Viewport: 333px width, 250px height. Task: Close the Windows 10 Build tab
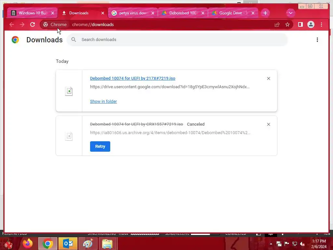coord(53,13)
